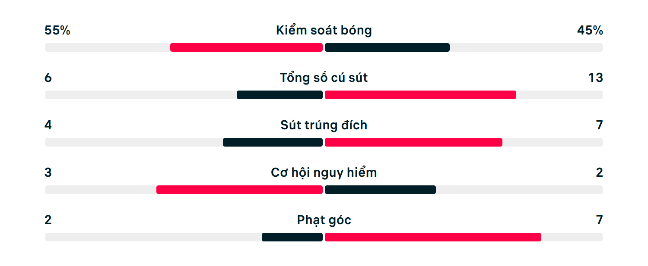
Task: Select the left corner kicks value 2
Action: (48, 220)
